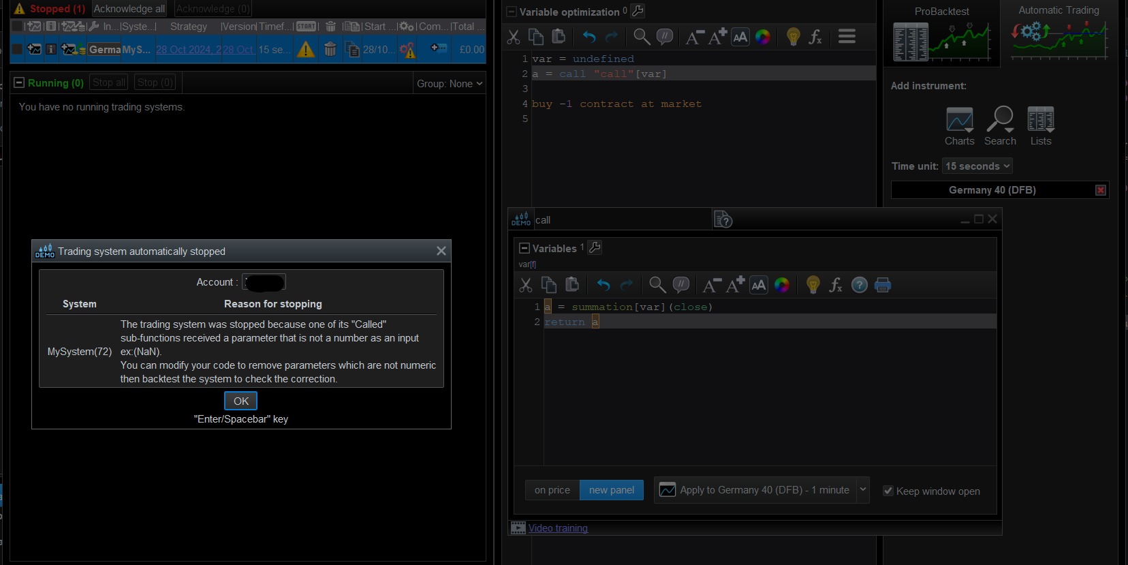Screen dimensions: 1128x565
Task: Insert function via fx icon in top editor
Action: click(815, 37)
